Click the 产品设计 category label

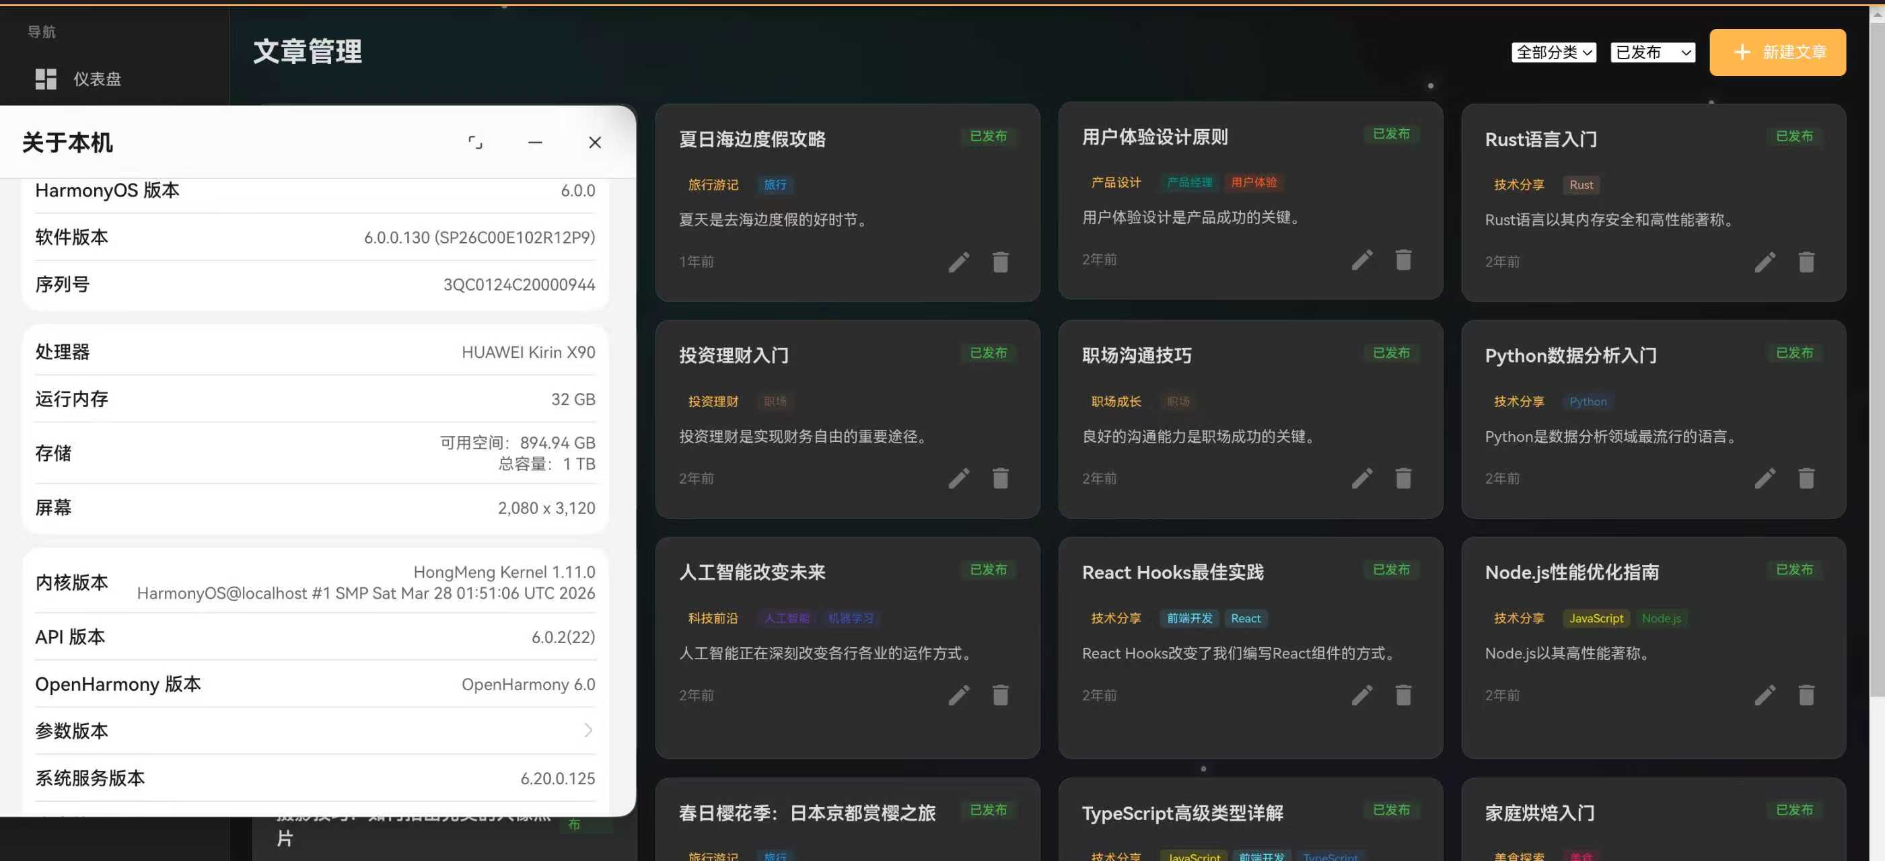[x=1116, y=183]
